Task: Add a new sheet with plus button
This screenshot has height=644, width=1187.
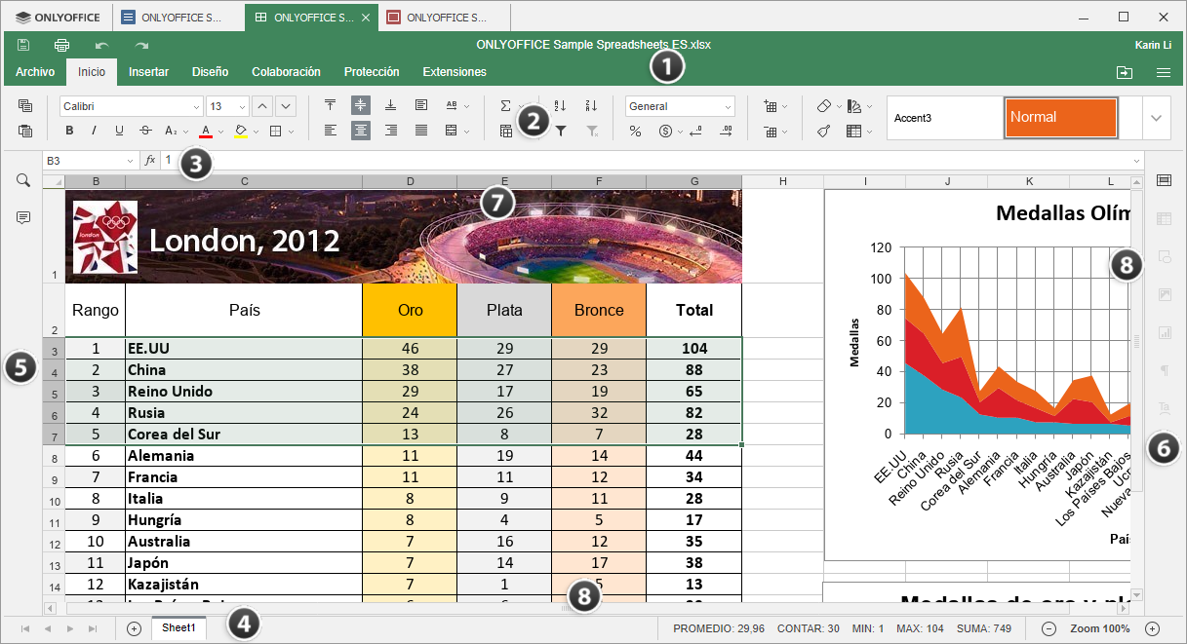Action: pyautogui.click(x=135, y=628)
